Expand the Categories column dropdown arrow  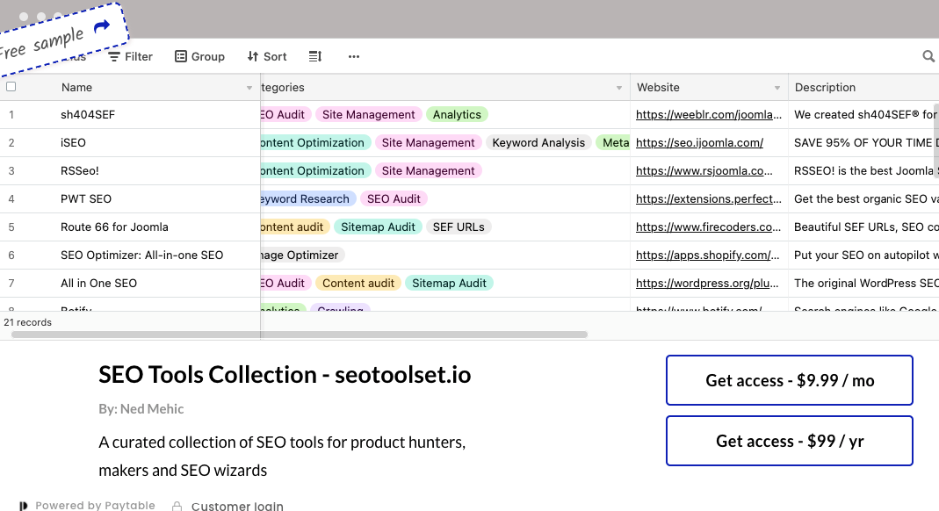(619, 88)
